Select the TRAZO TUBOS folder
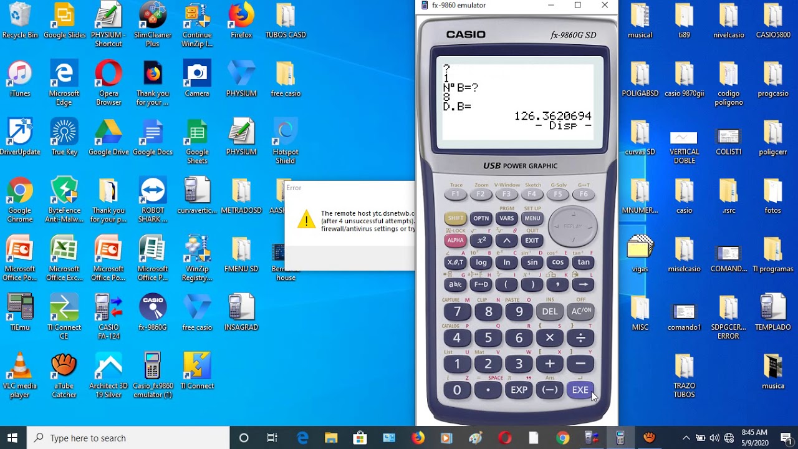 684,376
